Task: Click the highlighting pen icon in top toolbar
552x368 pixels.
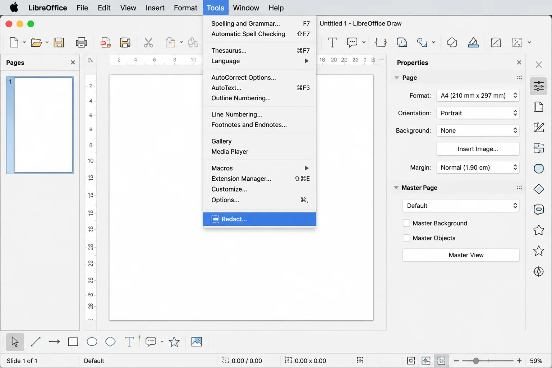Action: coord(473,42)
